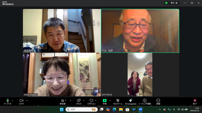Expand share options arrow next to 共有
The image size is (202, 113).
tap(110, 100)
